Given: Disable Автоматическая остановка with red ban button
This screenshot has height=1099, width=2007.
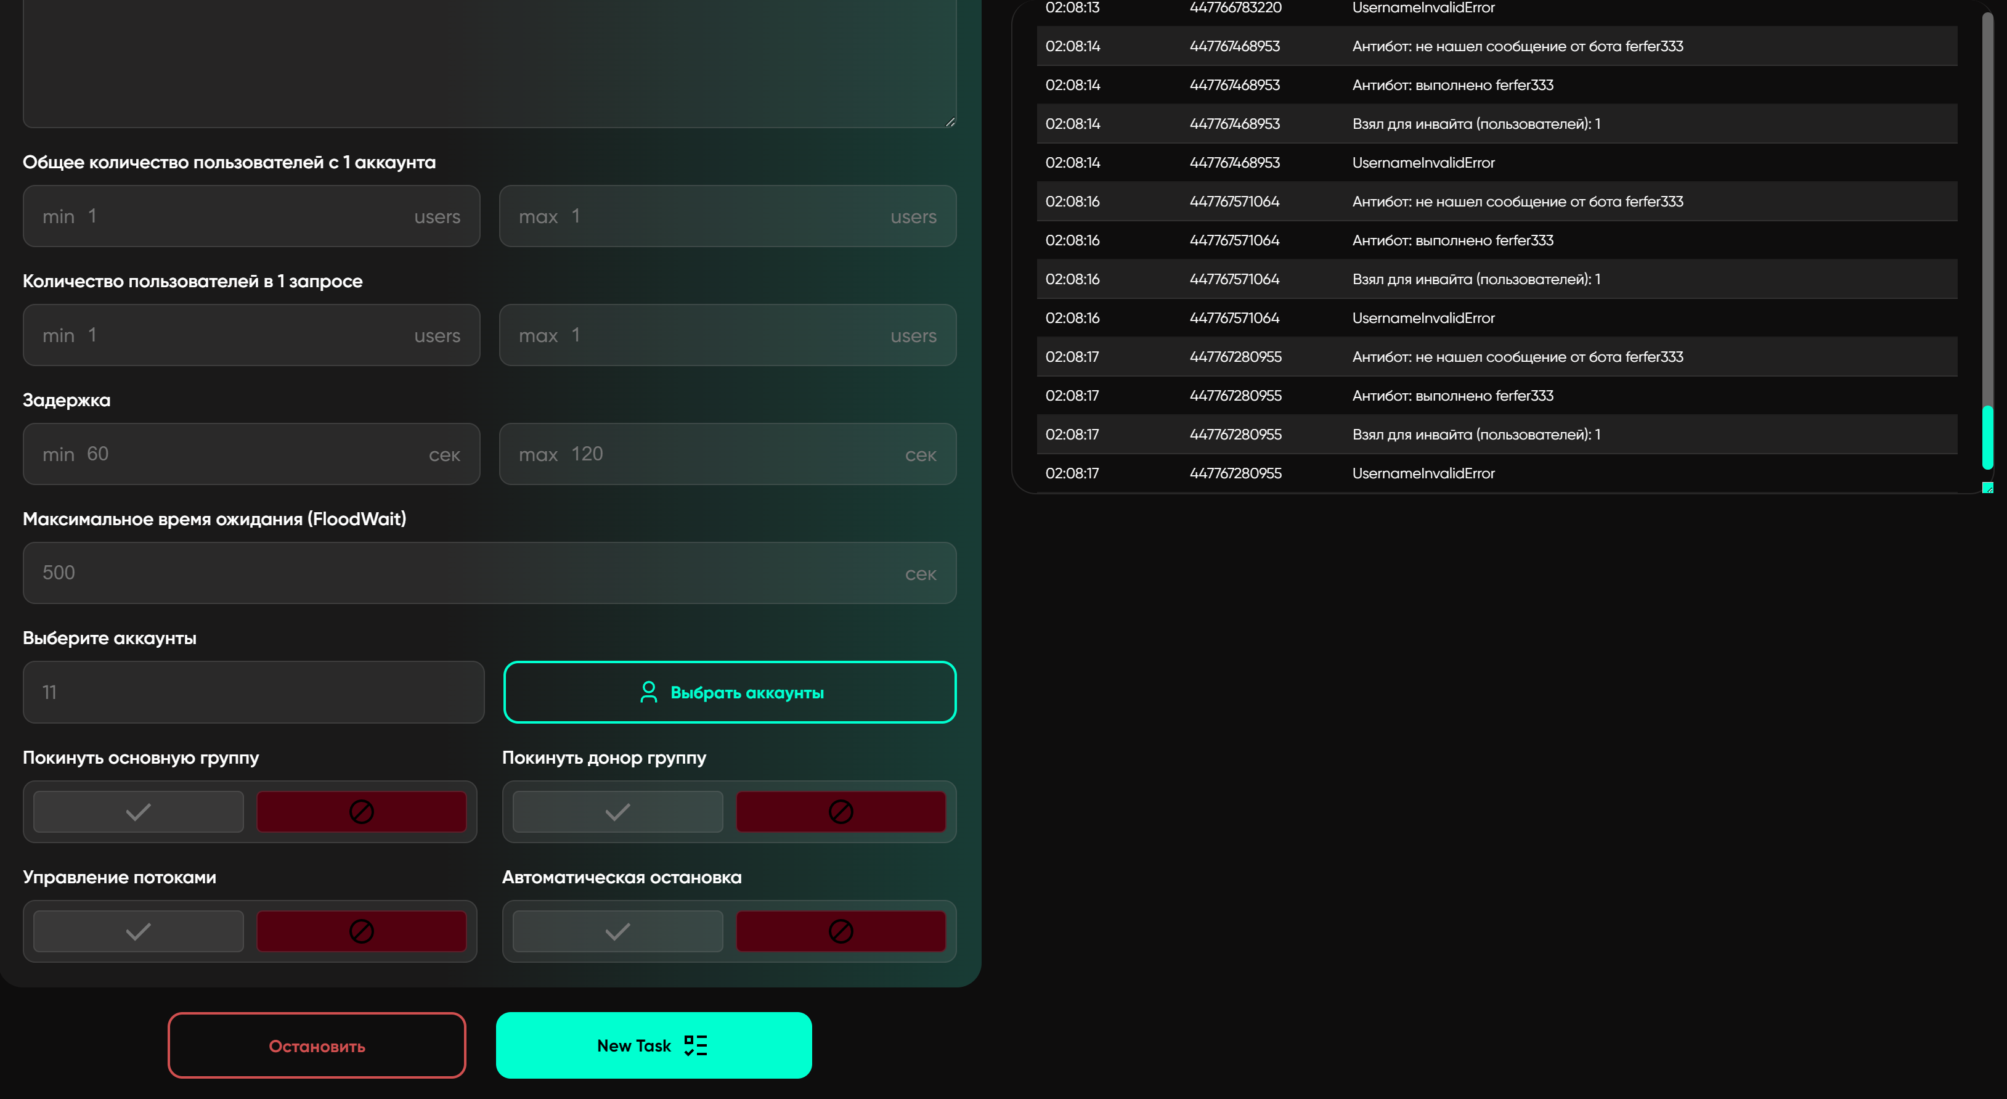Looking at the screenshot, I should 841,931.
